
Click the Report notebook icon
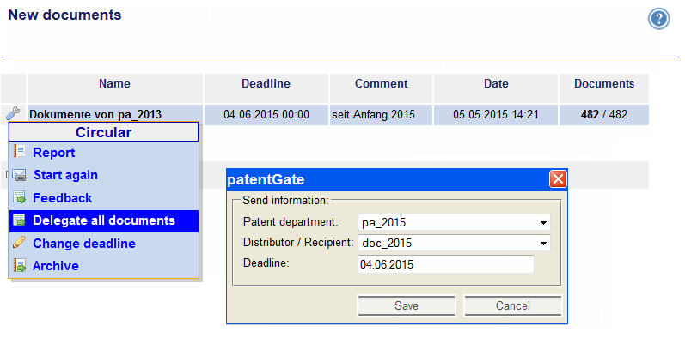coord(19,151)
